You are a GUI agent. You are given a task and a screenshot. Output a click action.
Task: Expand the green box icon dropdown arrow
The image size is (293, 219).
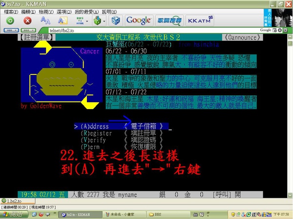click(104, 21)
